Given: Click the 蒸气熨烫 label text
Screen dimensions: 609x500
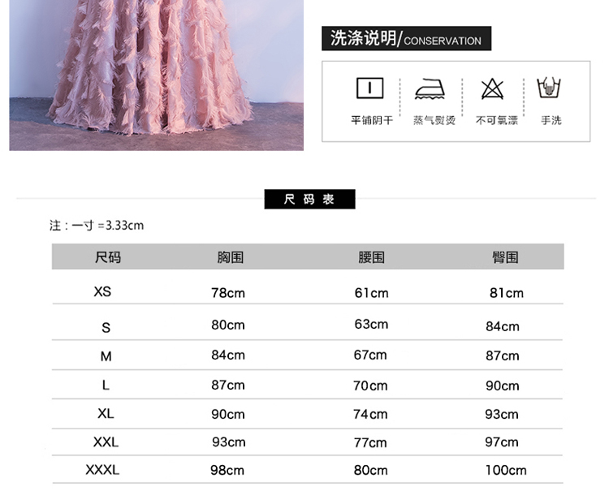Looking at the screenshot, I should pos(434,120).
